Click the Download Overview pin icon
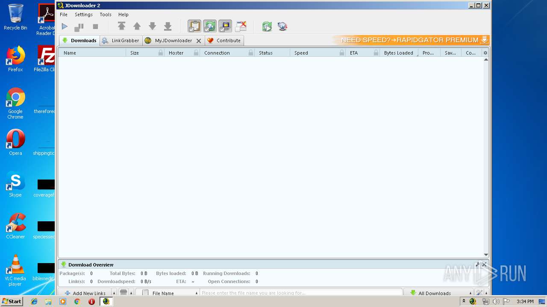The image size is (547, 307). click(x=478, y=265)
